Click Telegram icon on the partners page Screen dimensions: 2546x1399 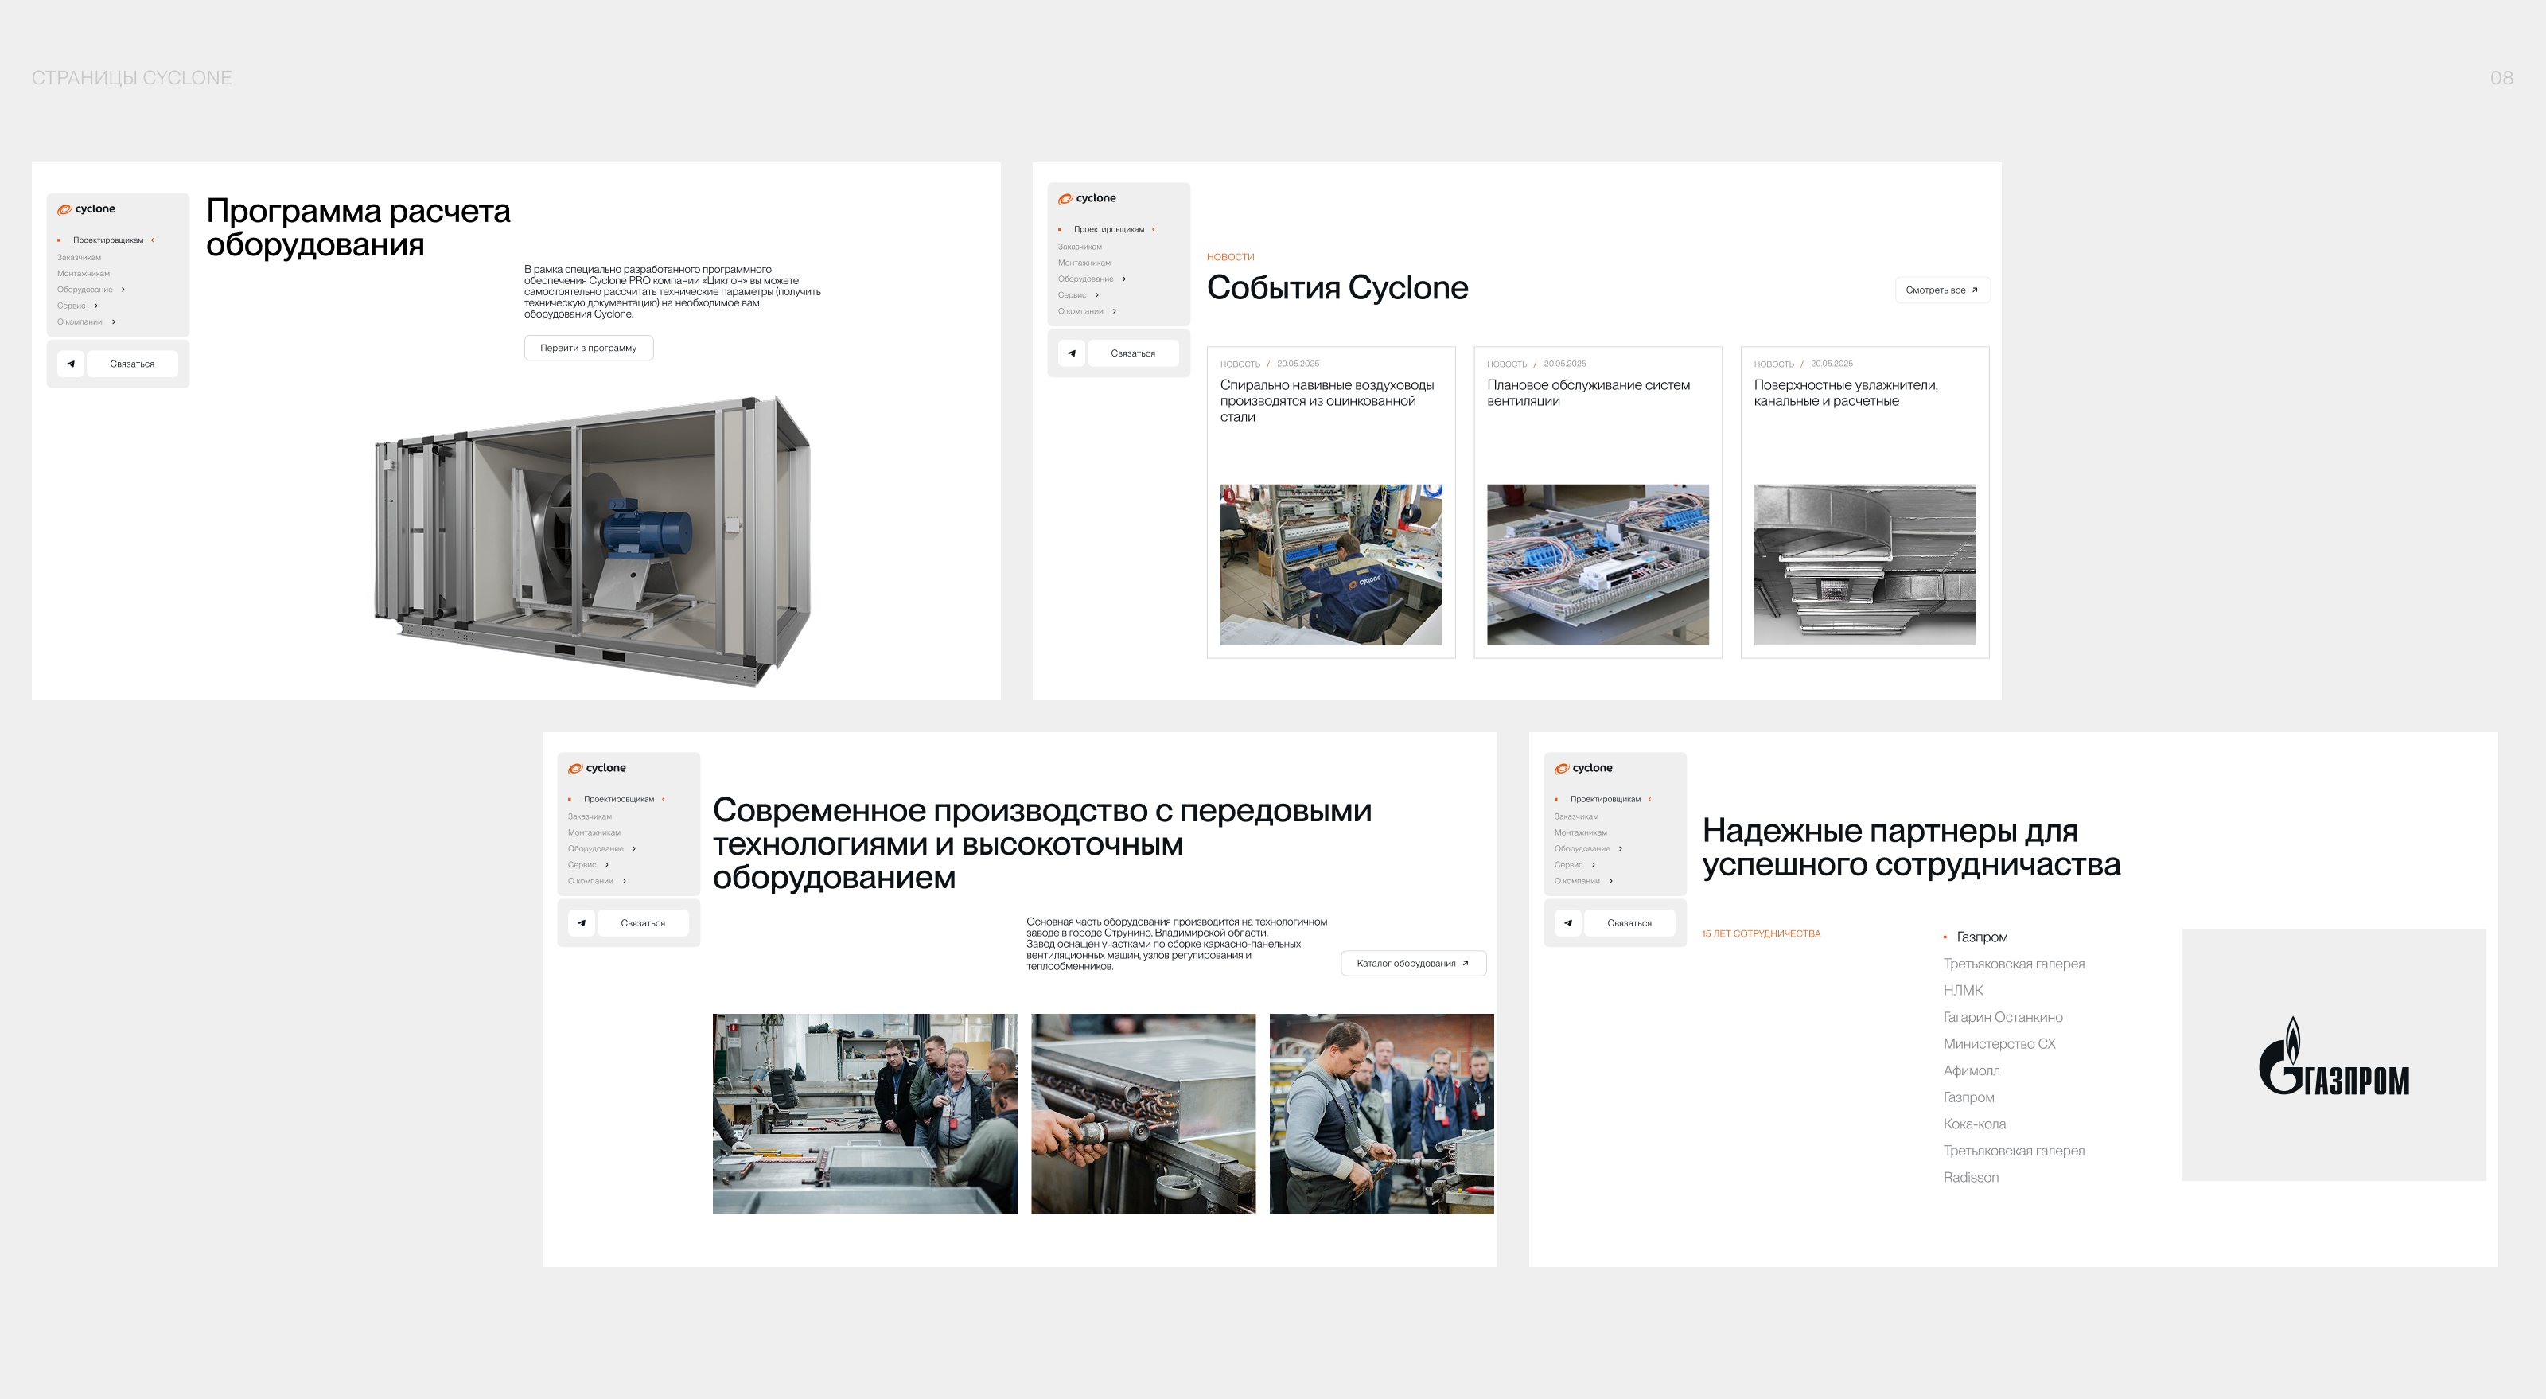coord(1567,922)
